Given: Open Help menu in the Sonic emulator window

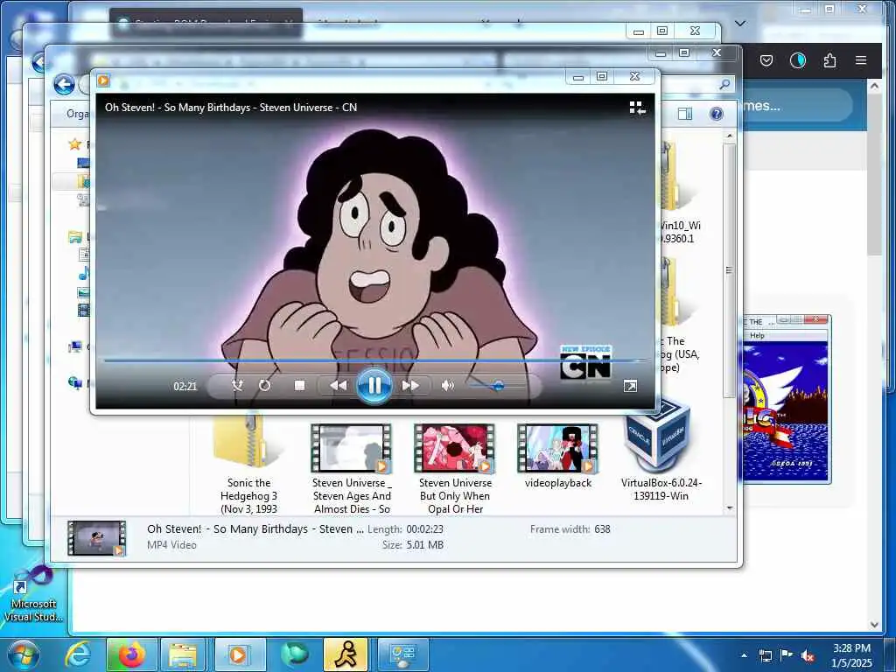Looking at the screenshot, I should [x=757, y=335].
